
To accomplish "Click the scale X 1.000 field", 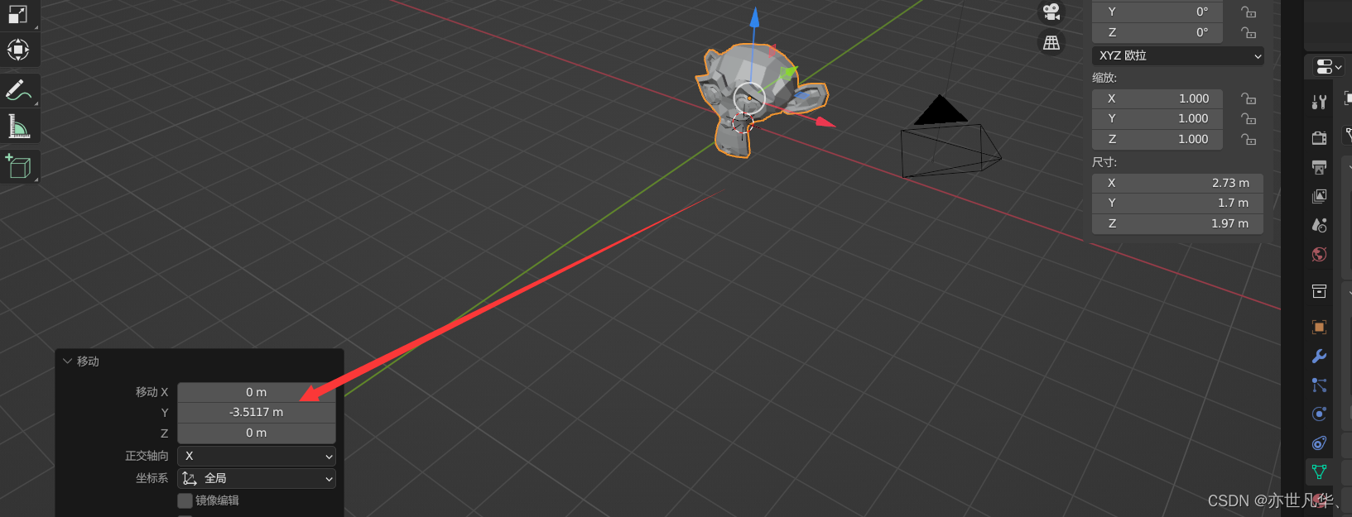I will pyautogui.click(x=1157, y=98).
